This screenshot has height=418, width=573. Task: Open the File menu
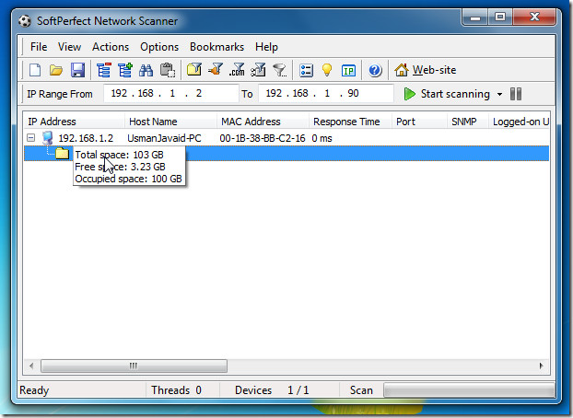(39, 47)
